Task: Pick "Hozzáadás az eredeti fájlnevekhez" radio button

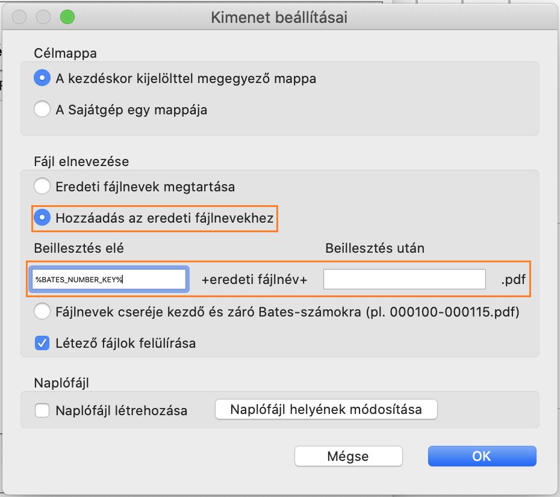Action: click(42, 218)
